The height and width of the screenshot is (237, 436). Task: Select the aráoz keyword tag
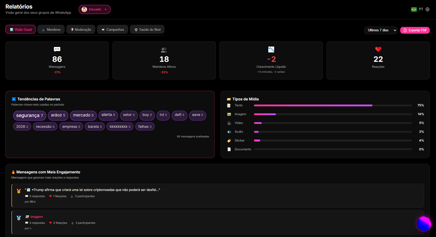point(58,115)
